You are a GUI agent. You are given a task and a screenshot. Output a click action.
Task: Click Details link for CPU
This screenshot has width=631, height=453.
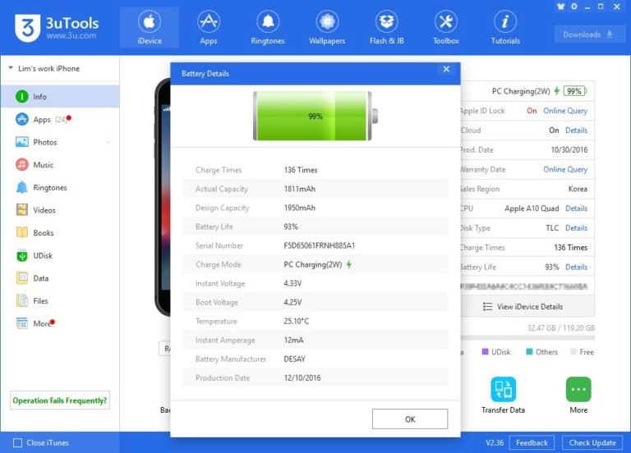pyautogui.click(x=576, y=208)
